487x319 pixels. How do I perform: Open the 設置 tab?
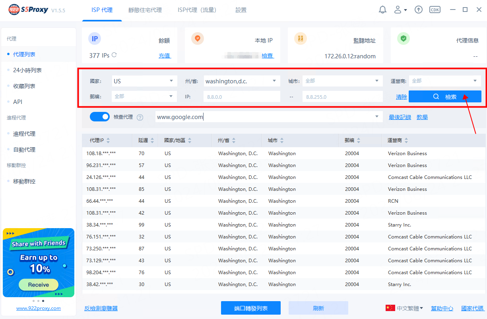tap(241, 10)
